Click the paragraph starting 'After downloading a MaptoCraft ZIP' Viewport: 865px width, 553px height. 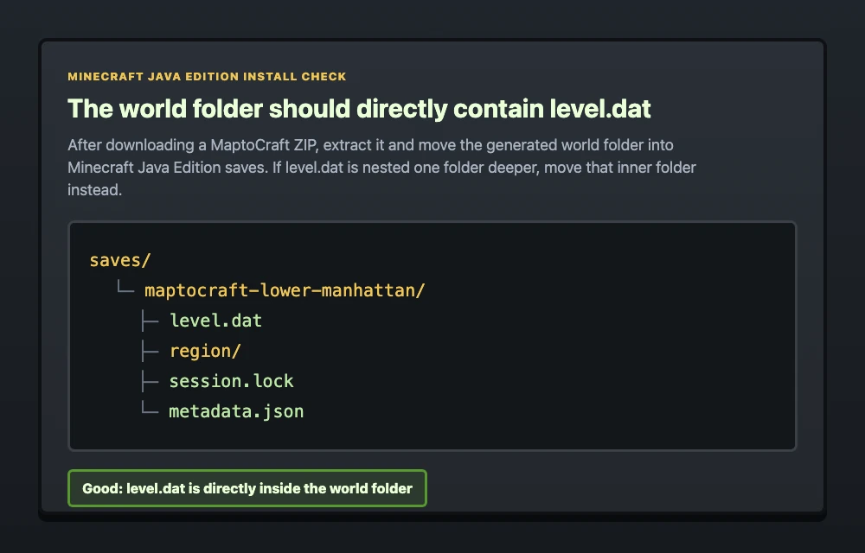point(381,168)
